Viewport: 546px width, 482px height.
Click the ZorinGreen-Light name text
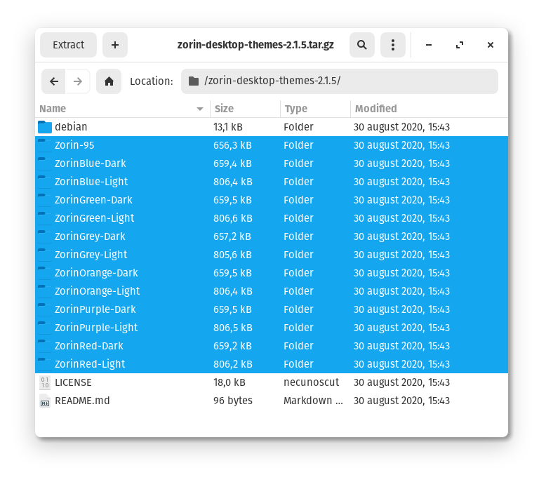tap(94, 218)
